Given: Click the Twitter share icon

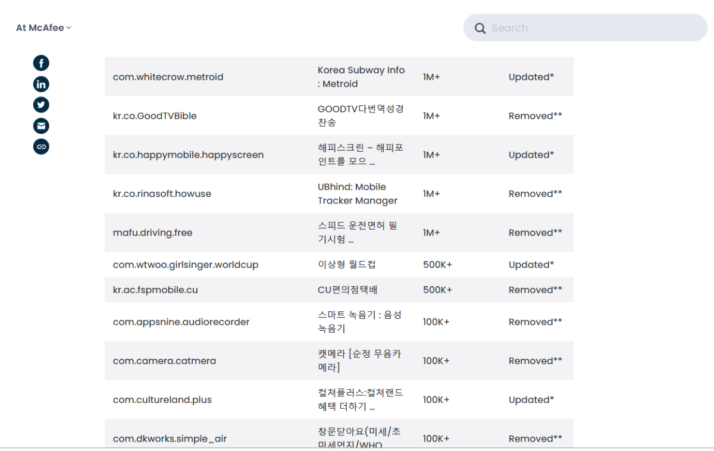Looking at the screenshot, I should click(x=41, y=105).
